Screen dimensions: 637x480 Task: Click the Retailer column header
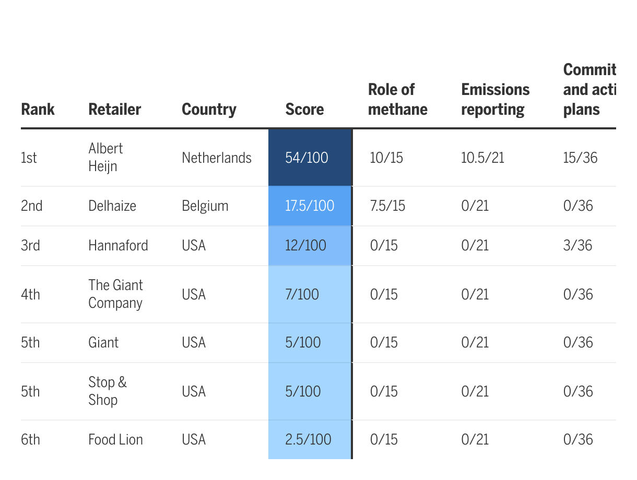(114, 110)
